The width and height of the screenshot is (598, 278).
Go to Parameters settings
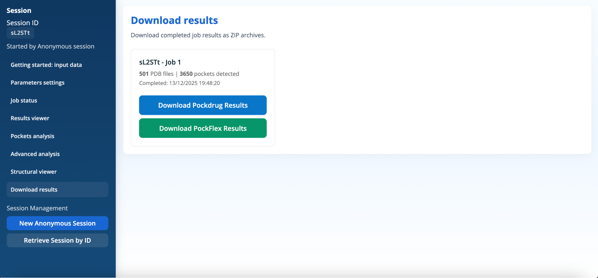click(57, 83)
